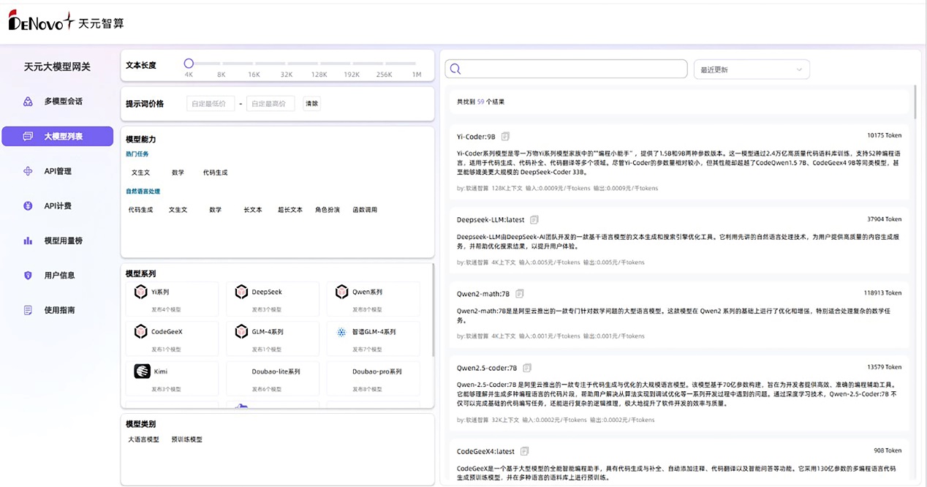927x487 pixels.
Task: Select the 大语言模型 category filter
Action: [x=143, y=439]
